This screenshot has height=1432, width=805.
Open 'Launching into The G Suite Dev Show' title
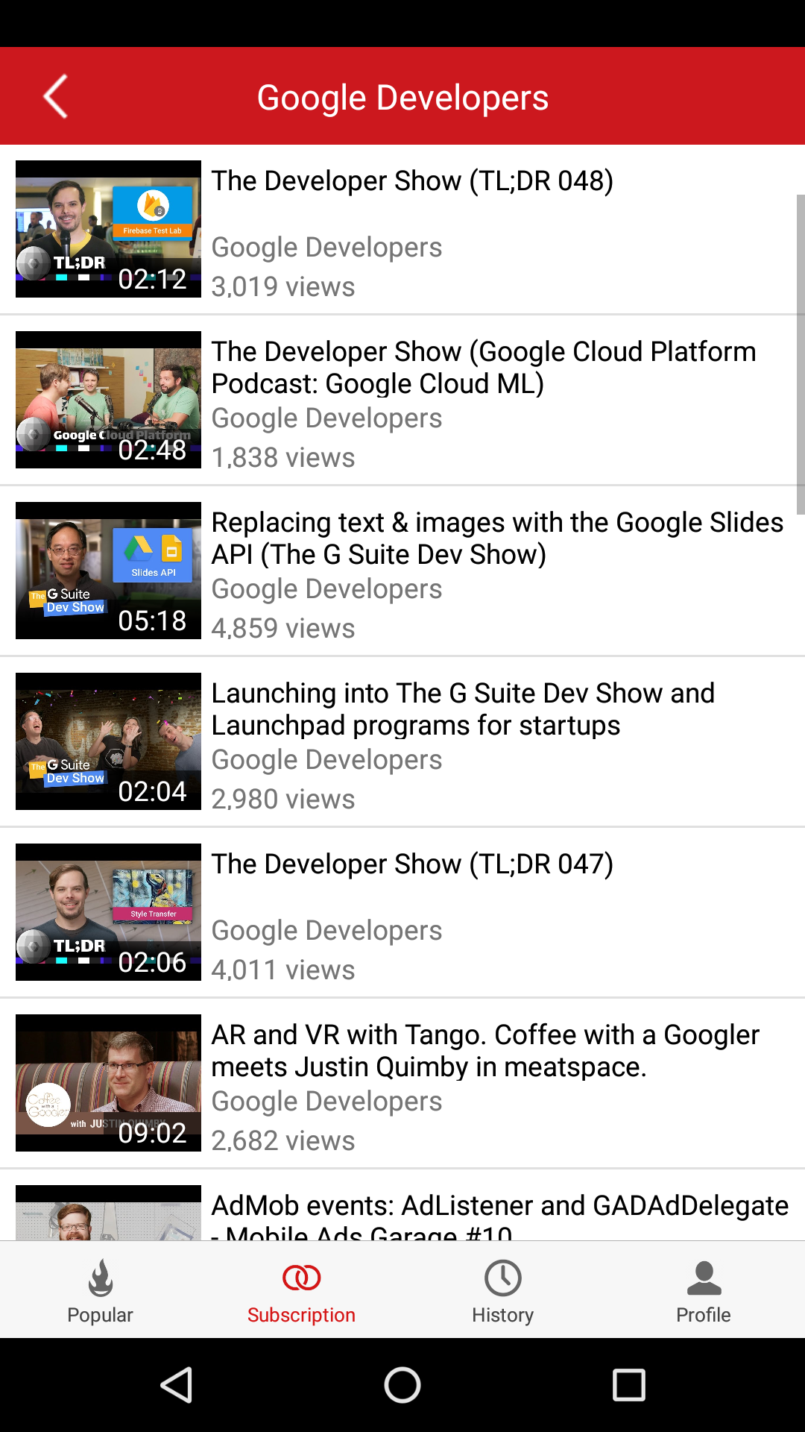463,709
